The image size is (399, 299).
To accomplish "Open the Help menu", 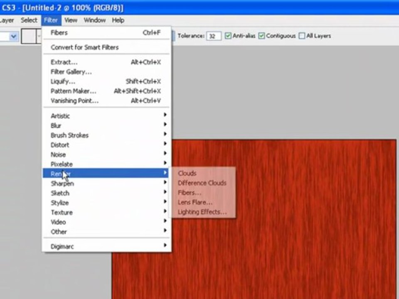I will [x=118, y=20].
